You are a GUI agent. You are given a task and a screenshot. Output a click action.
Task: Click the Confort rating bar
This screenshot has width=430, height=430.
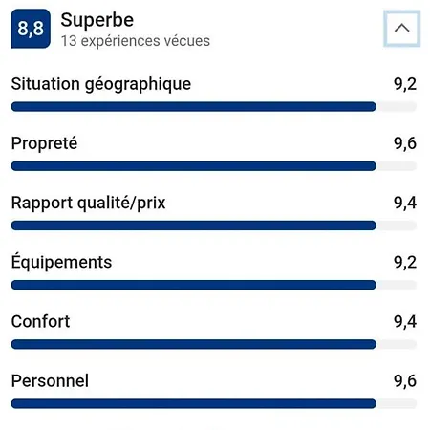tap(214, 344)
